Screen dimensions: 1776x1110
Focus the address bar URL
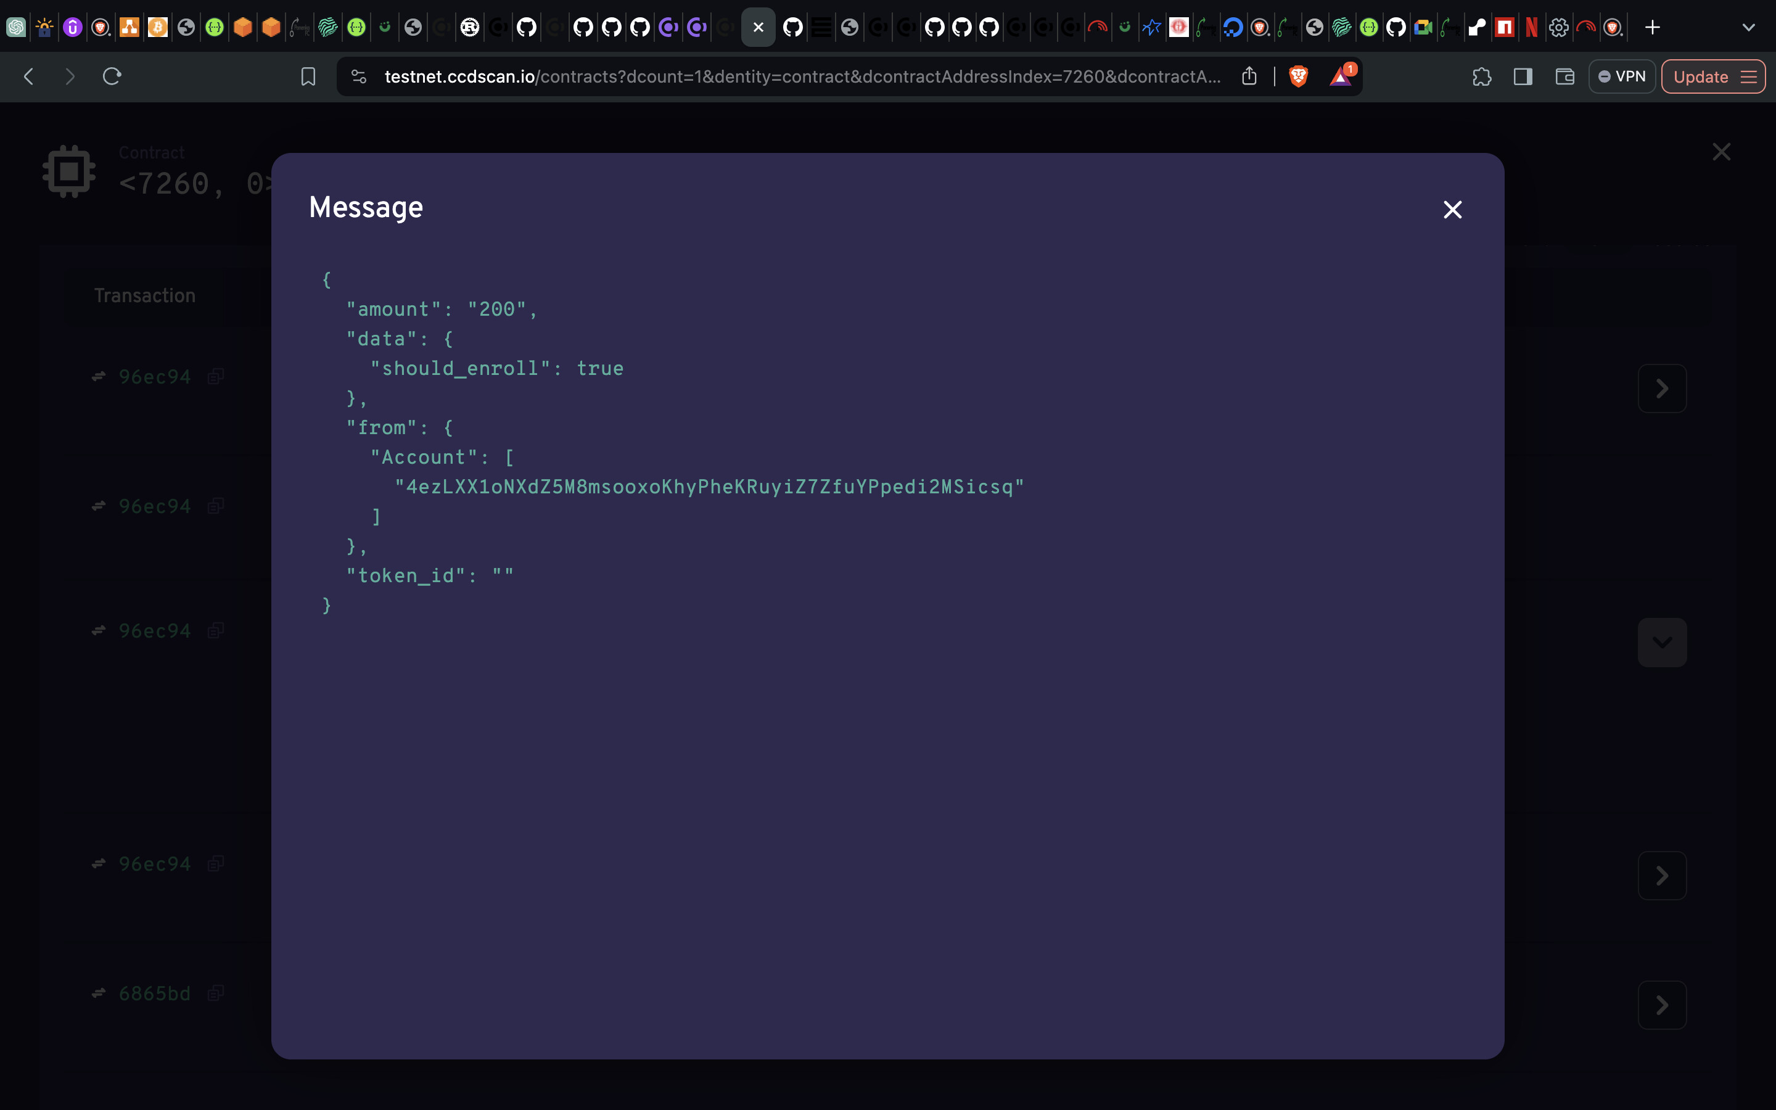point(802,76)
